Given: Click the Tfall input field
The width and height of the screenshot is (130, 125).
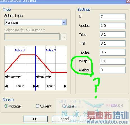Looking at the screenshot, I should [x=113, y=43].
